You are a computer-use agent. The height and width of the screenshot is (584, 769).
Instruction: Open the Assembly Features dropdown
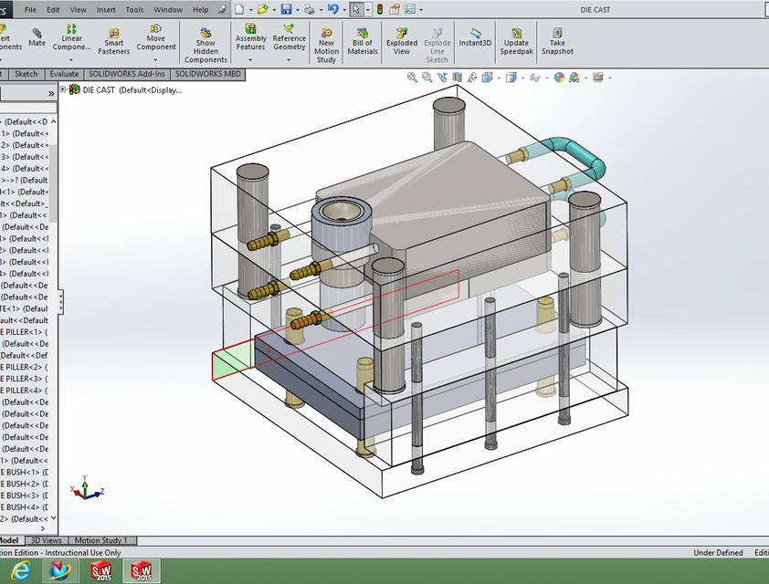coord(251,60)
